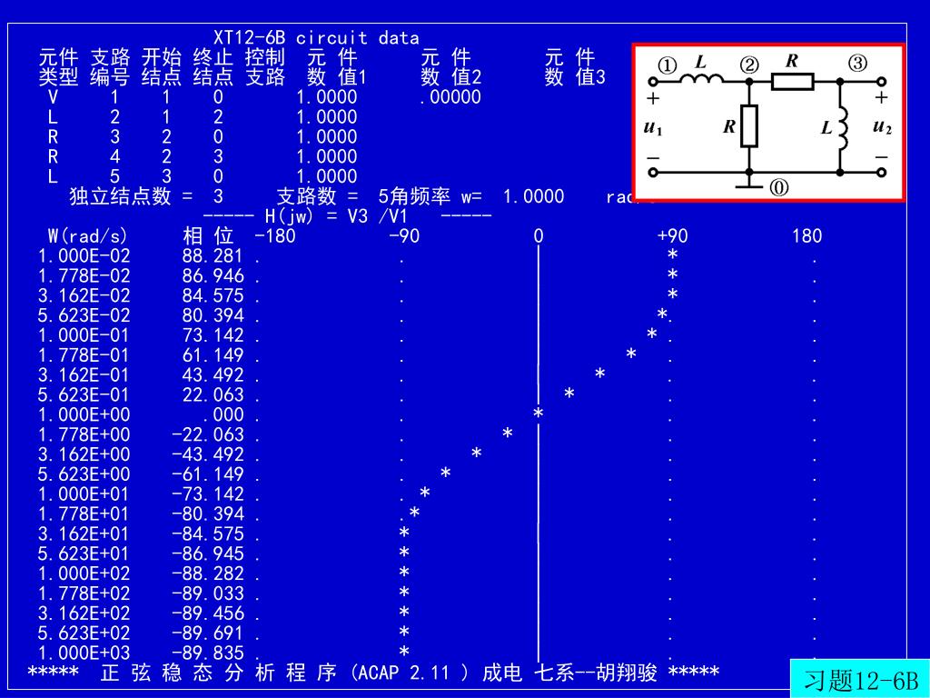Select frequency value 1.000E-01
The height and width of the screenshot is (698, 930).
click(x=84, y=336)
